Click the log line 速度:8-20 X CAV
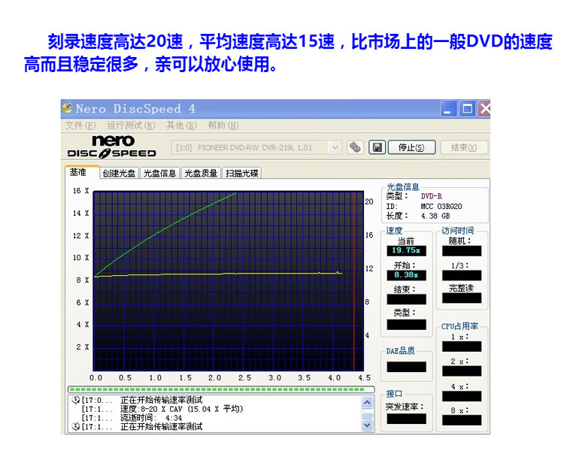This screenshot has width=564, height=457. click(x=182, y=409)
